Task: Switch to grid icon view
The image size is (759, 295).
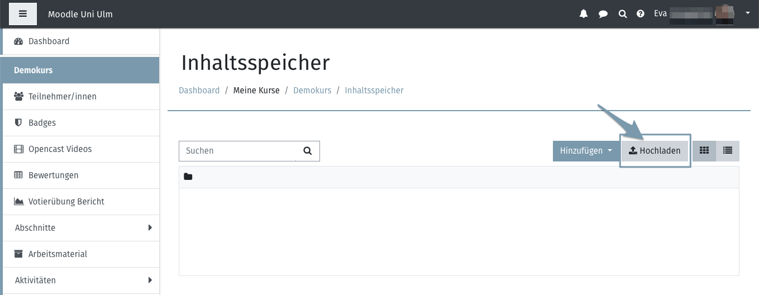Action: (704, 151)
